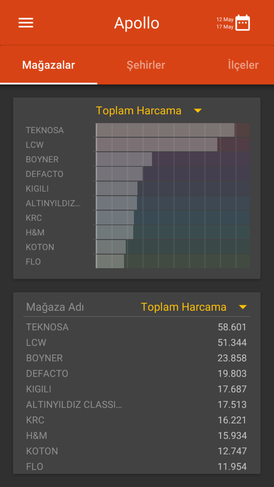Screen dimensions: 274x487
Task: Click the Mağaza Adı column header
Action: (55, 307)
